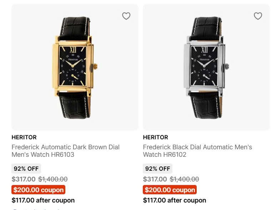
Task: Apply the $200.00 coupon on HR6103 watch
Action: coord(39,190)
